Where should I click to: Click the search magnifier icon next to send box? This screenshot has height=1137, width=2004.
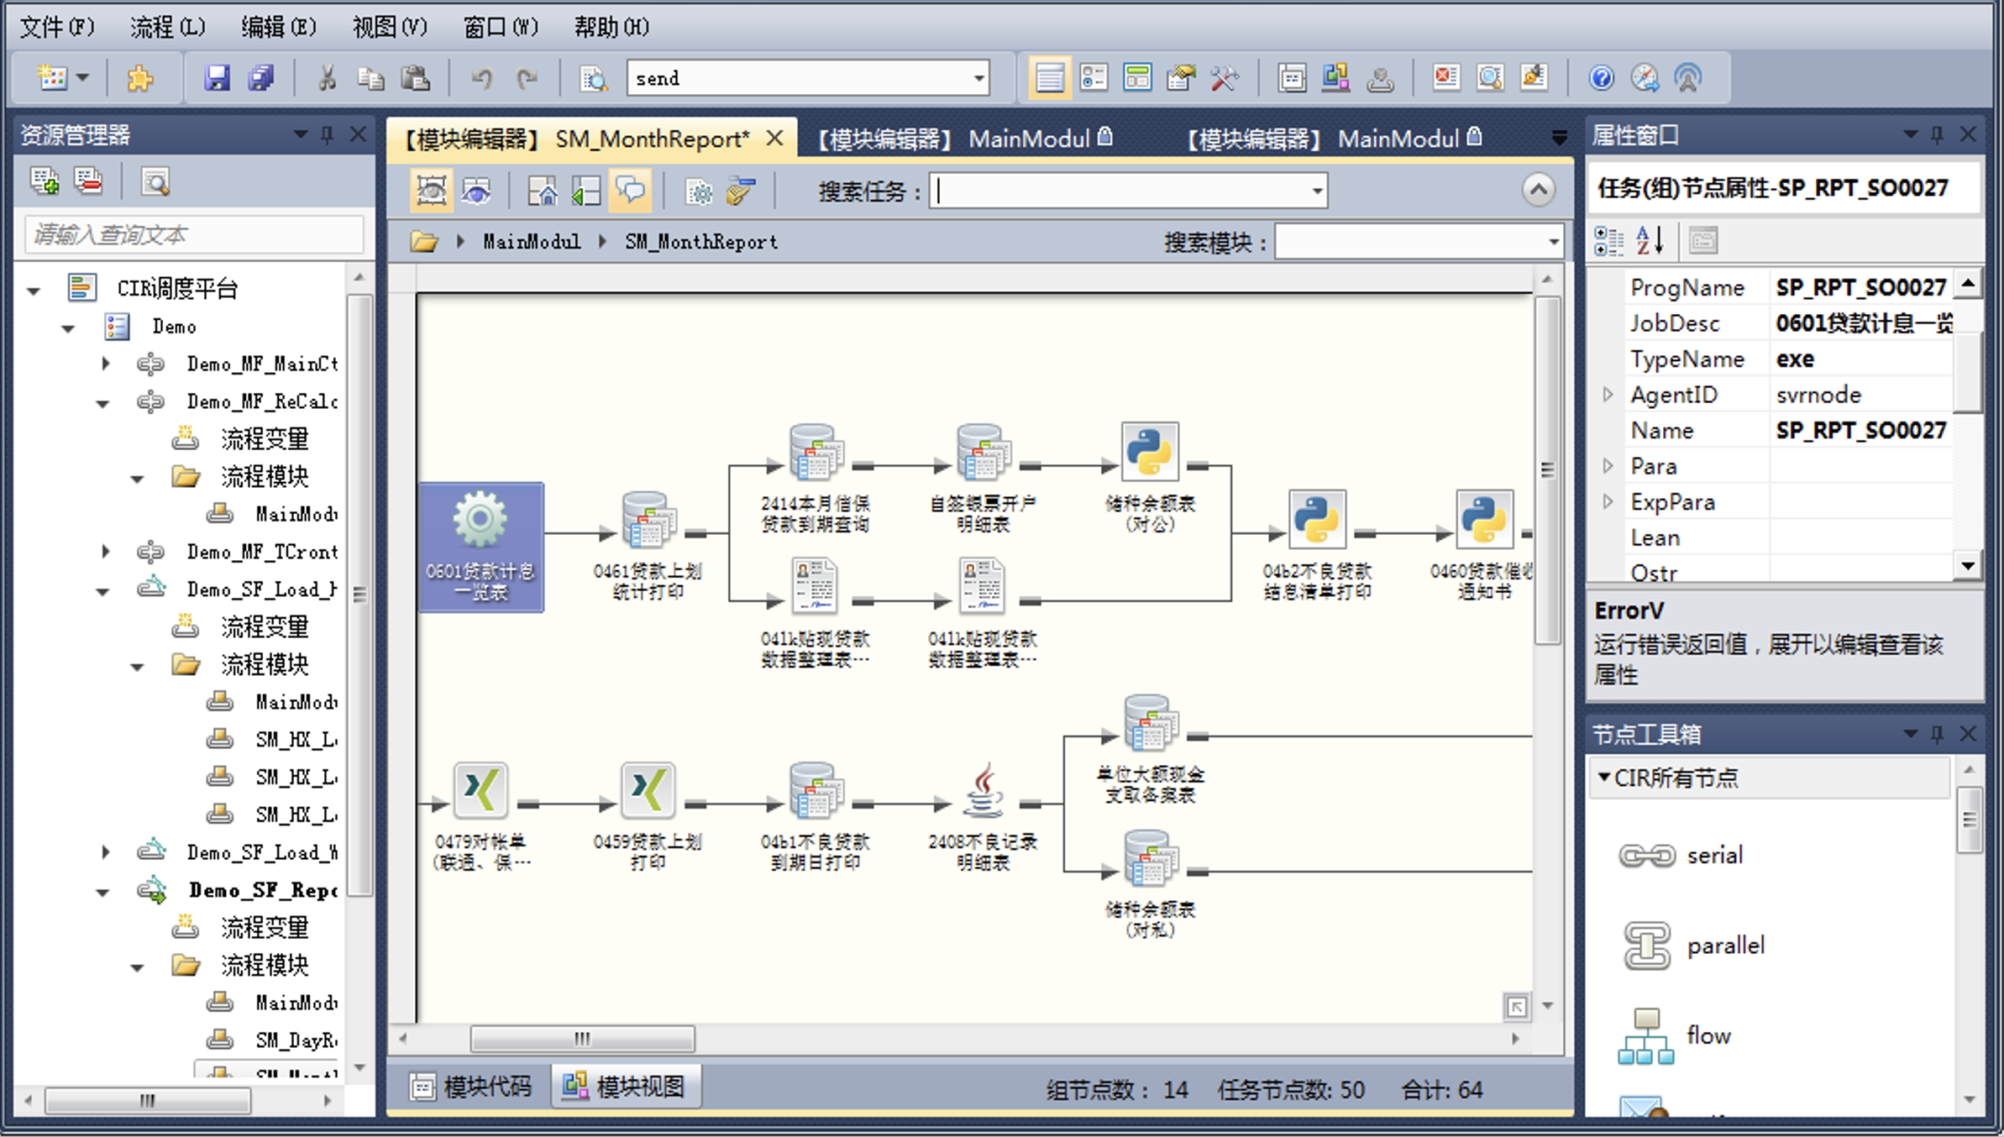pos(595,77)
